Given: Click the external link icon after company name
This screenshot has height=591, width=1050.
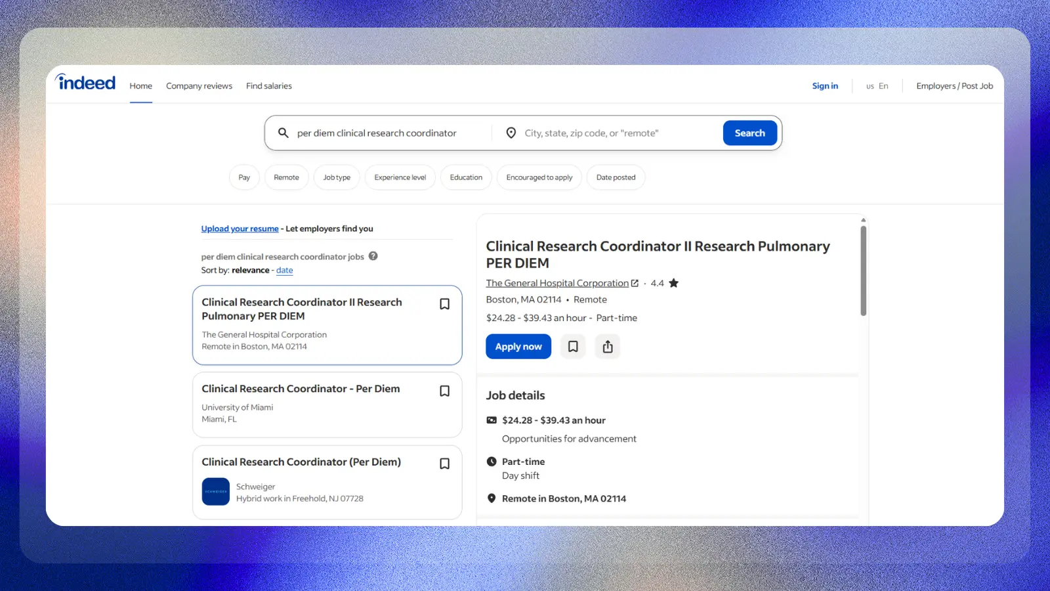Looking at the screenshot, I should 635,283.
